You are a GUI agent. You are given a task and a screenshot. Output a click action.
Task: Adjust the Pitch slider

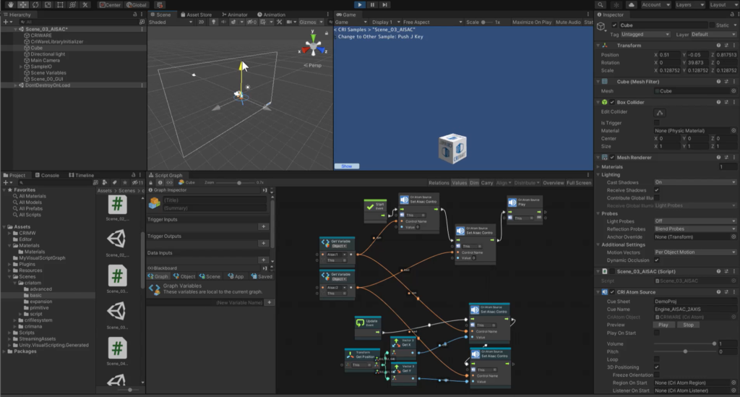click(687, 351)
